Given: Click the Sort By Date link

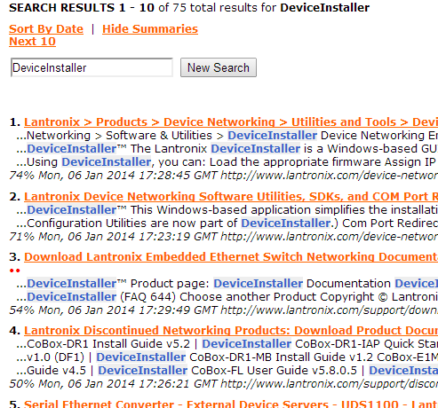Looking at the screenshot, I should [46, 29].
